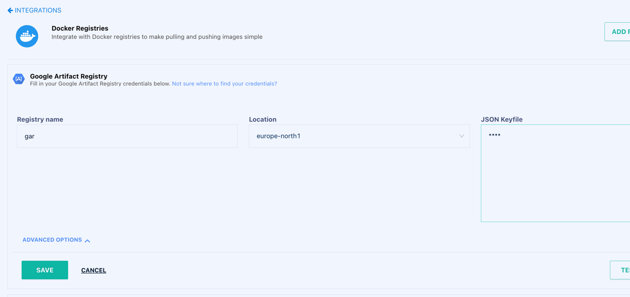
Task: Click the Docker Registries heading
Action: click(80, 28)
